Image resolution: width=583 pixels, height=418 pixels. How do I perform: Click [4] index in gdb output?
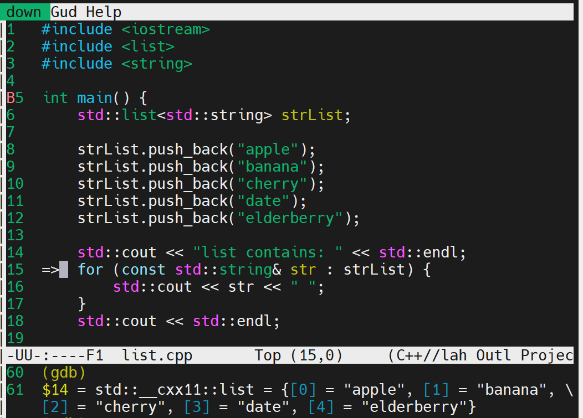click(x=321, y=407)
